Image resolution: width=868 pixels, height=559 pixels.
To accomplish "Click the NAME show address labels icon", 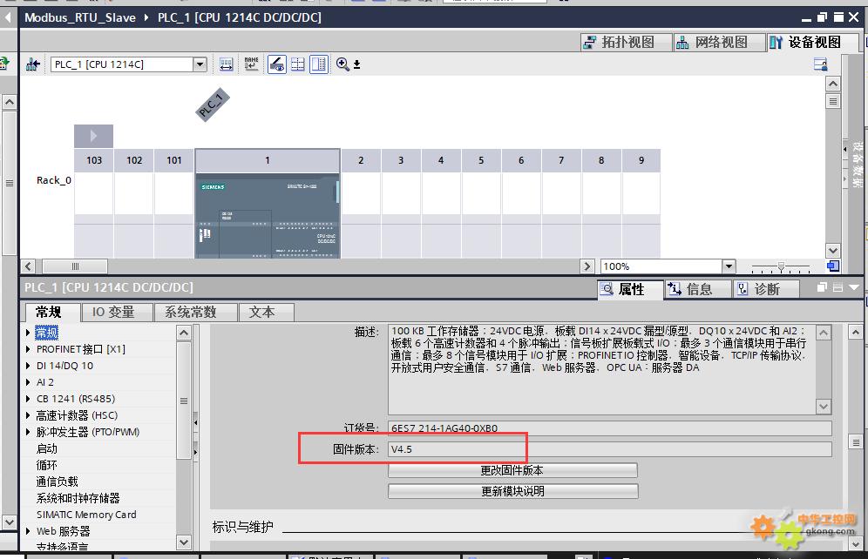I will [x=251, y=64].
